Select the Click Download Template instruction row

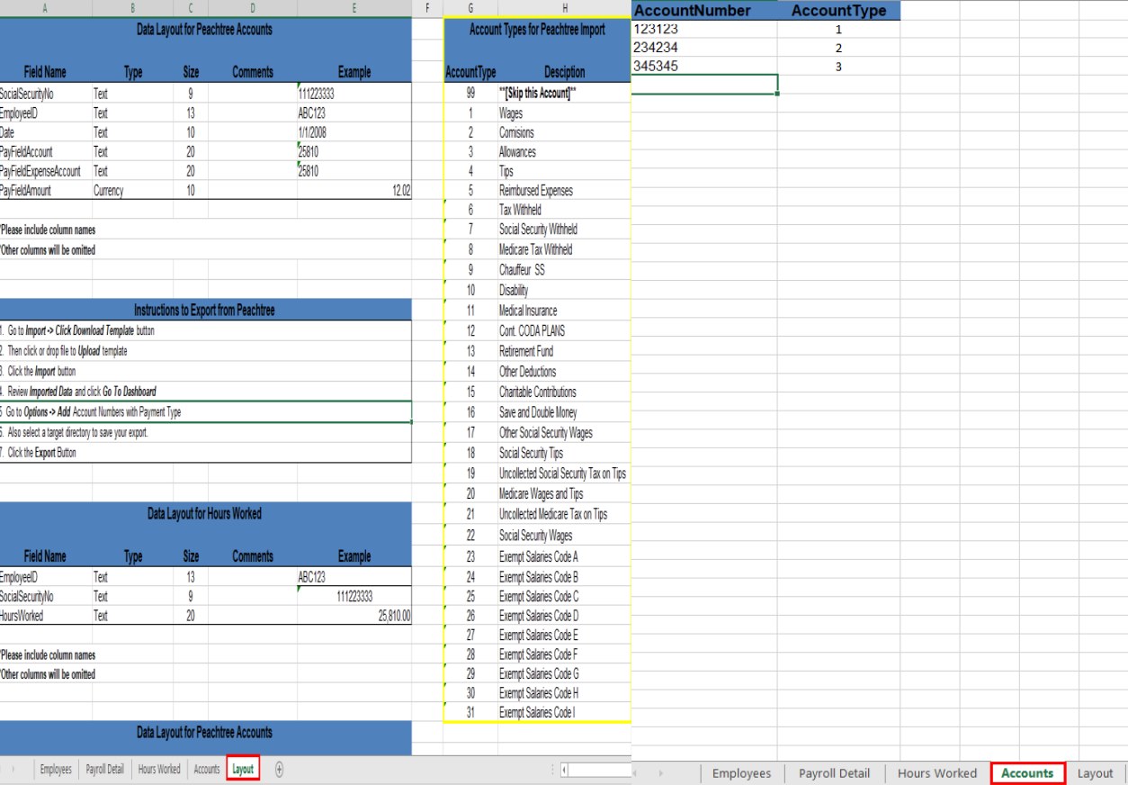(205, 331)
